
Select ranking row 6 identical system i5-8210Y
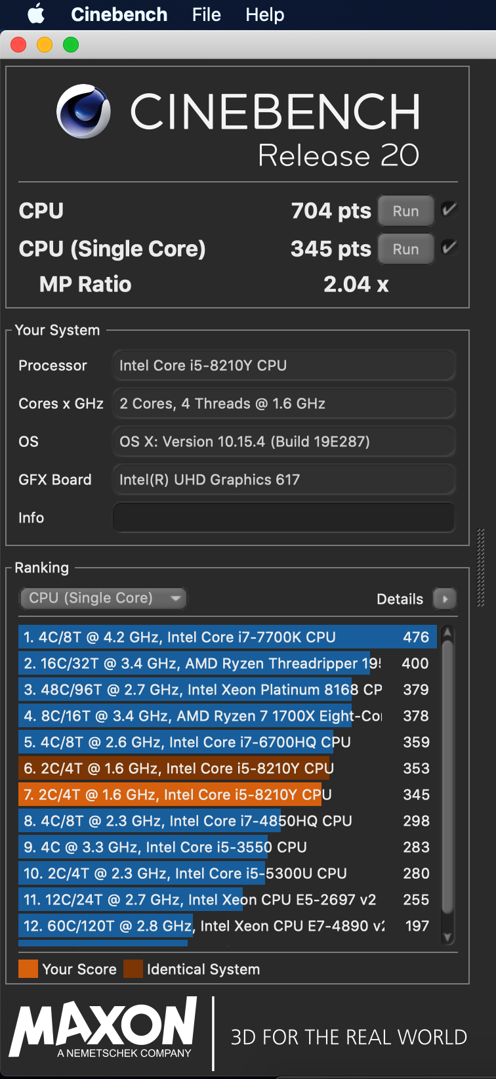pos(227,768)
